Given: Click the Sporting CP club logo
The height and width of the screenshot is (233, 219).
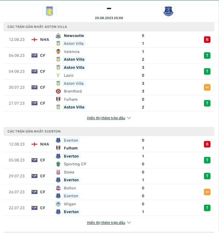Looking at the screenshot, I should point(59,164).
